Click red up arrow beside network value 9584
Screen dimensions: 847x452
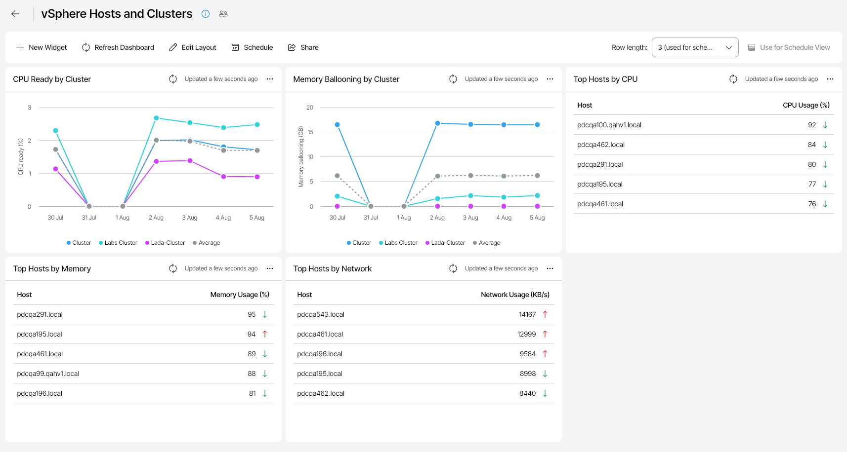click(x=545, y=354)
